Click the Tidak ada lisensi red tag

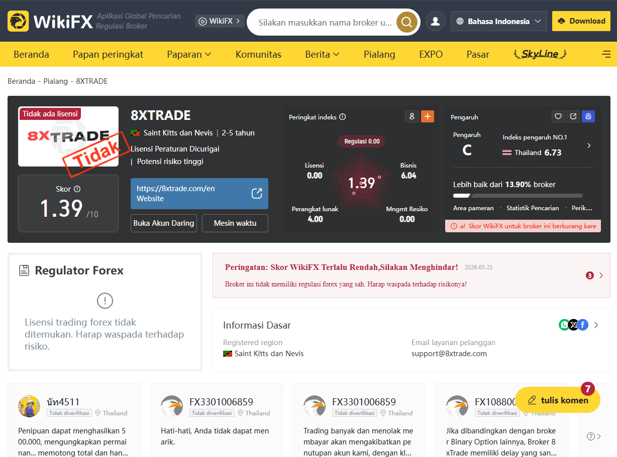pyautogui.click(x=50, y=114)
